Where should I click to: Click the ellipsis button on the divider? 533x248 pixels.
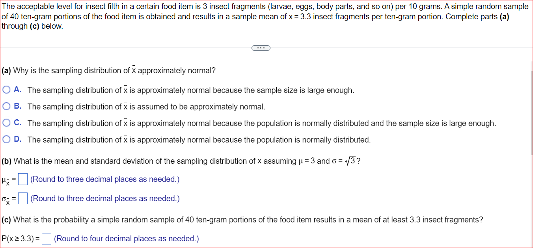[261, 48]
